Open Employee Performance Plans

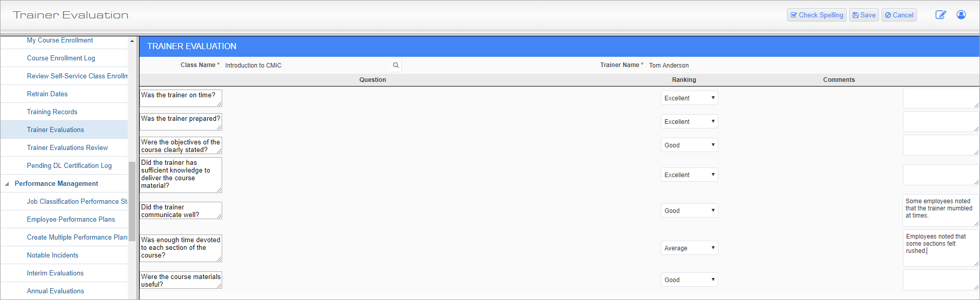[x=71, y=219]
